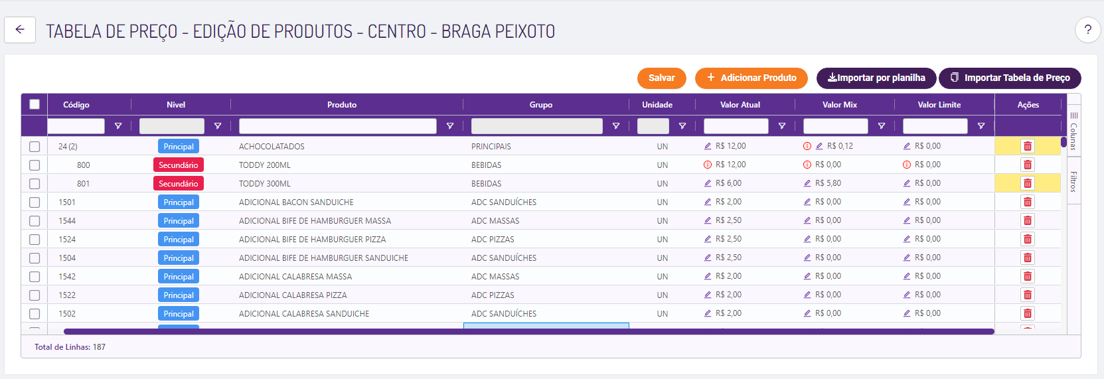
Task: Open the help question mark icon
Action: 1087,30
